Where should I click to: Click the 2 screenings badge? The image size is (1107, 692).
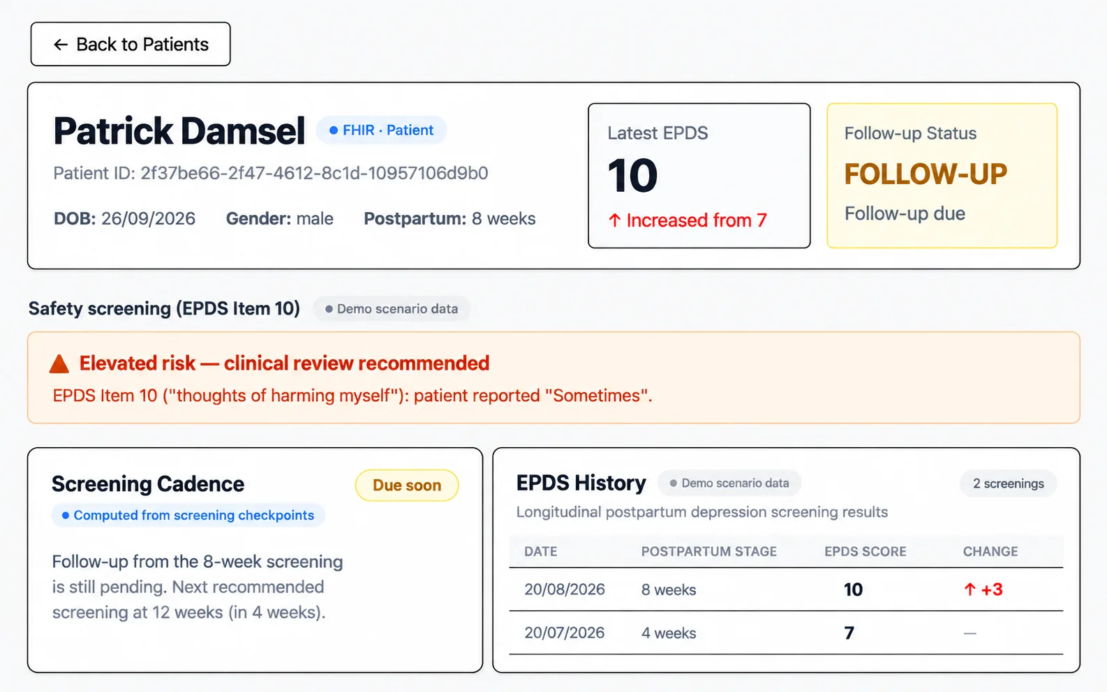1008,483
